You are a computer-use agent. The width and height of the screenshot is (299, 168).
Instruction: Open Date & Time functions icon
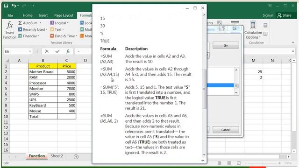(52, 36)
